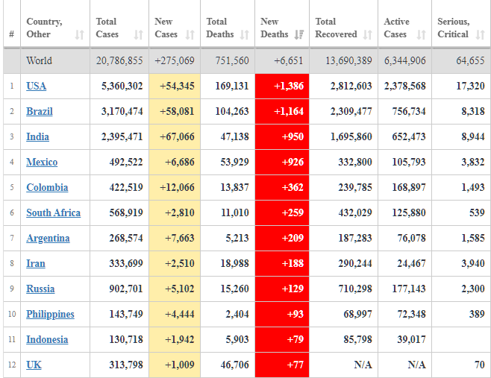Open Colombia statistics link
The width and height of the screenshot is (491, 378).
pyautogui.click(x=47, y=187)
